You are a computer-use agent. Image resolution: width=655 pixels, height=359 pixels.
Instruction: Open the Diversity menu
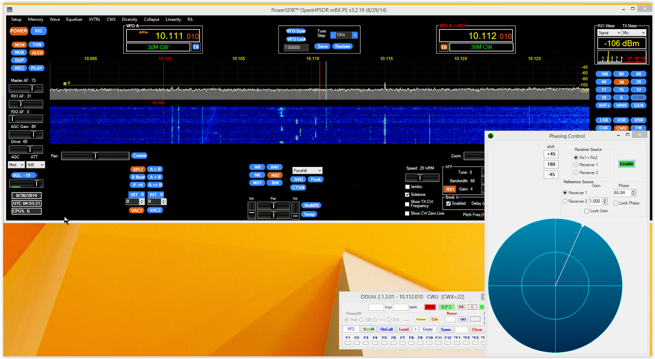click(x=129, y=19)
